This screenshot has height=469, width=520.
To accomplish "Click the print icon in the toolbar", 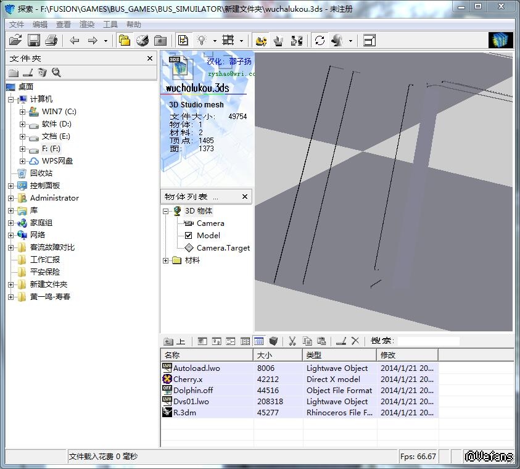I will click(x=51, y=41).
